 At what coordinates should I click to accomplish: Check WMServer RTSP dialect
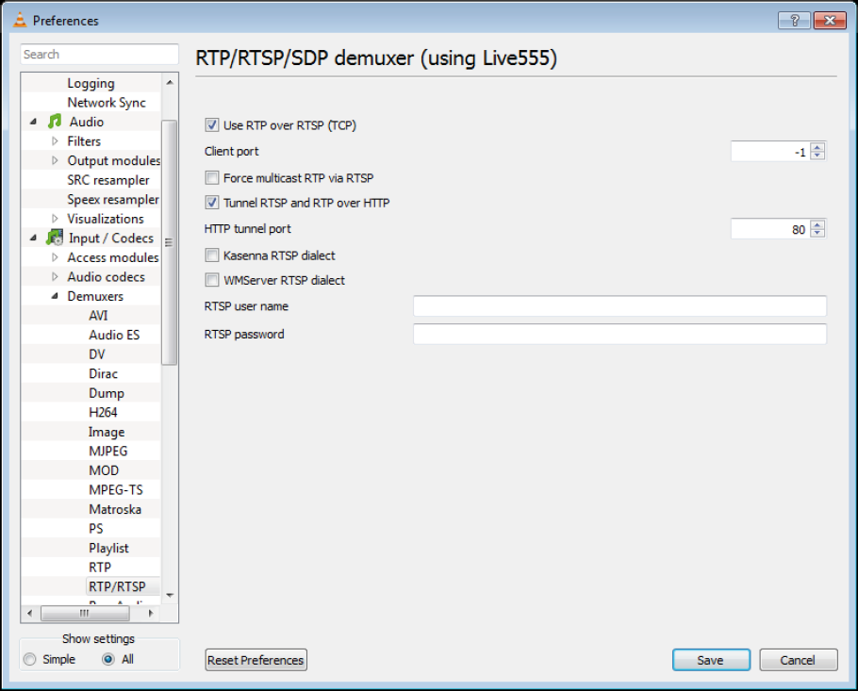(211, 280)
